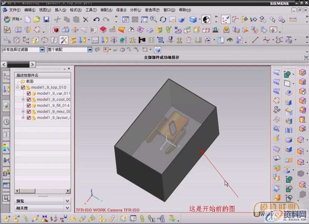309x224 pixels.
Task: Collapse the model1_9_top_010 tree node
Action: pyautogui.click(x=17, y=87)
